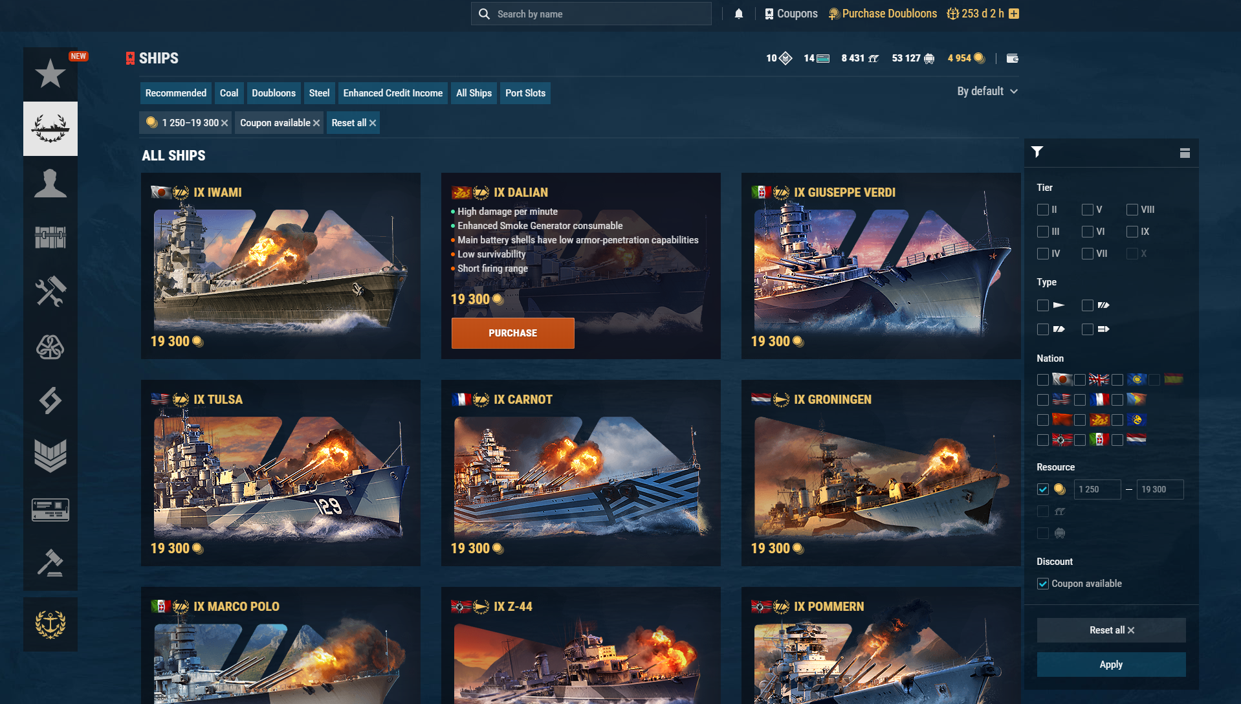
Task: Click the Apply filters button
Action: point(1110,665)
